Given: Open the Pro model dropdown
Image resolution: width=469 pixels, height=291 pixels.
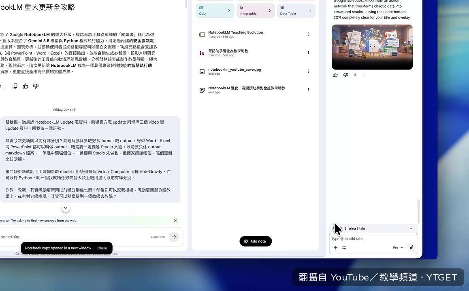Looking at the screenshot, I should click(x=398, y=247).
